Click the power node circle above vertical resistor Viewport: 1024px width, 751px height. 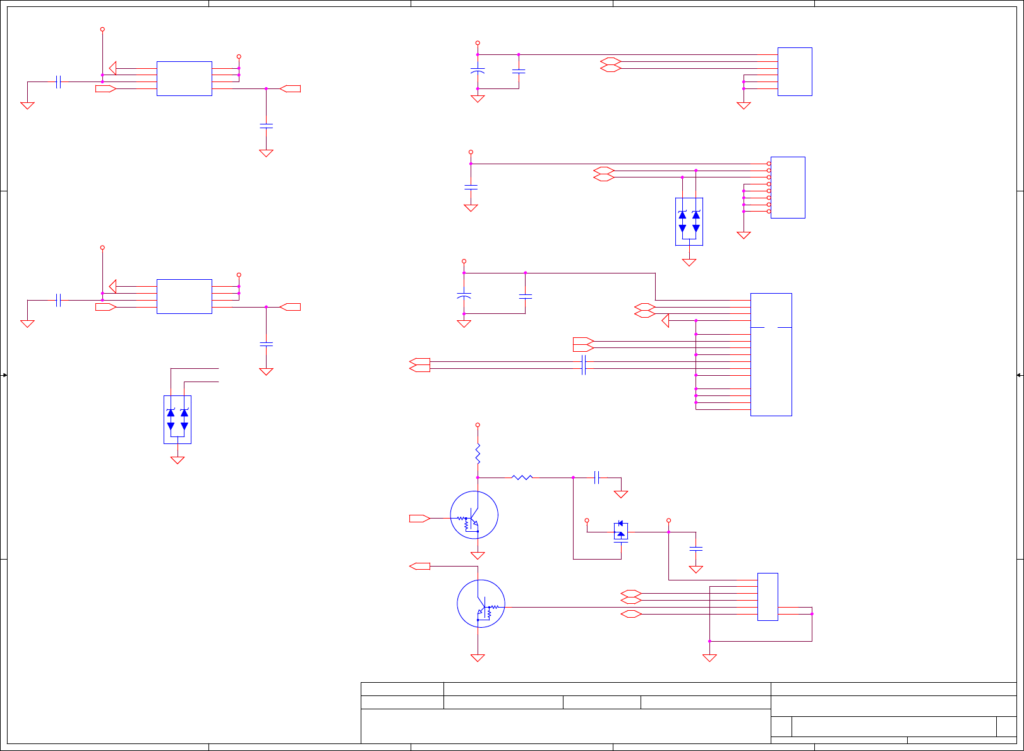[478, 425]
